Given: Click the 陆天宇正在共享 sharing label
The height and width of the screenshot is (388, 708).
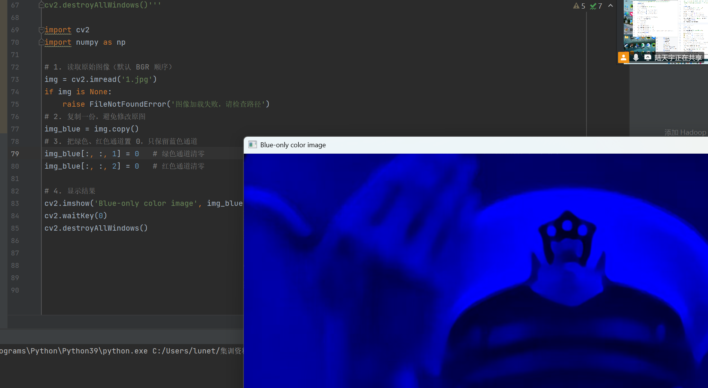Looking at the screenshot, I should [678, 57].
